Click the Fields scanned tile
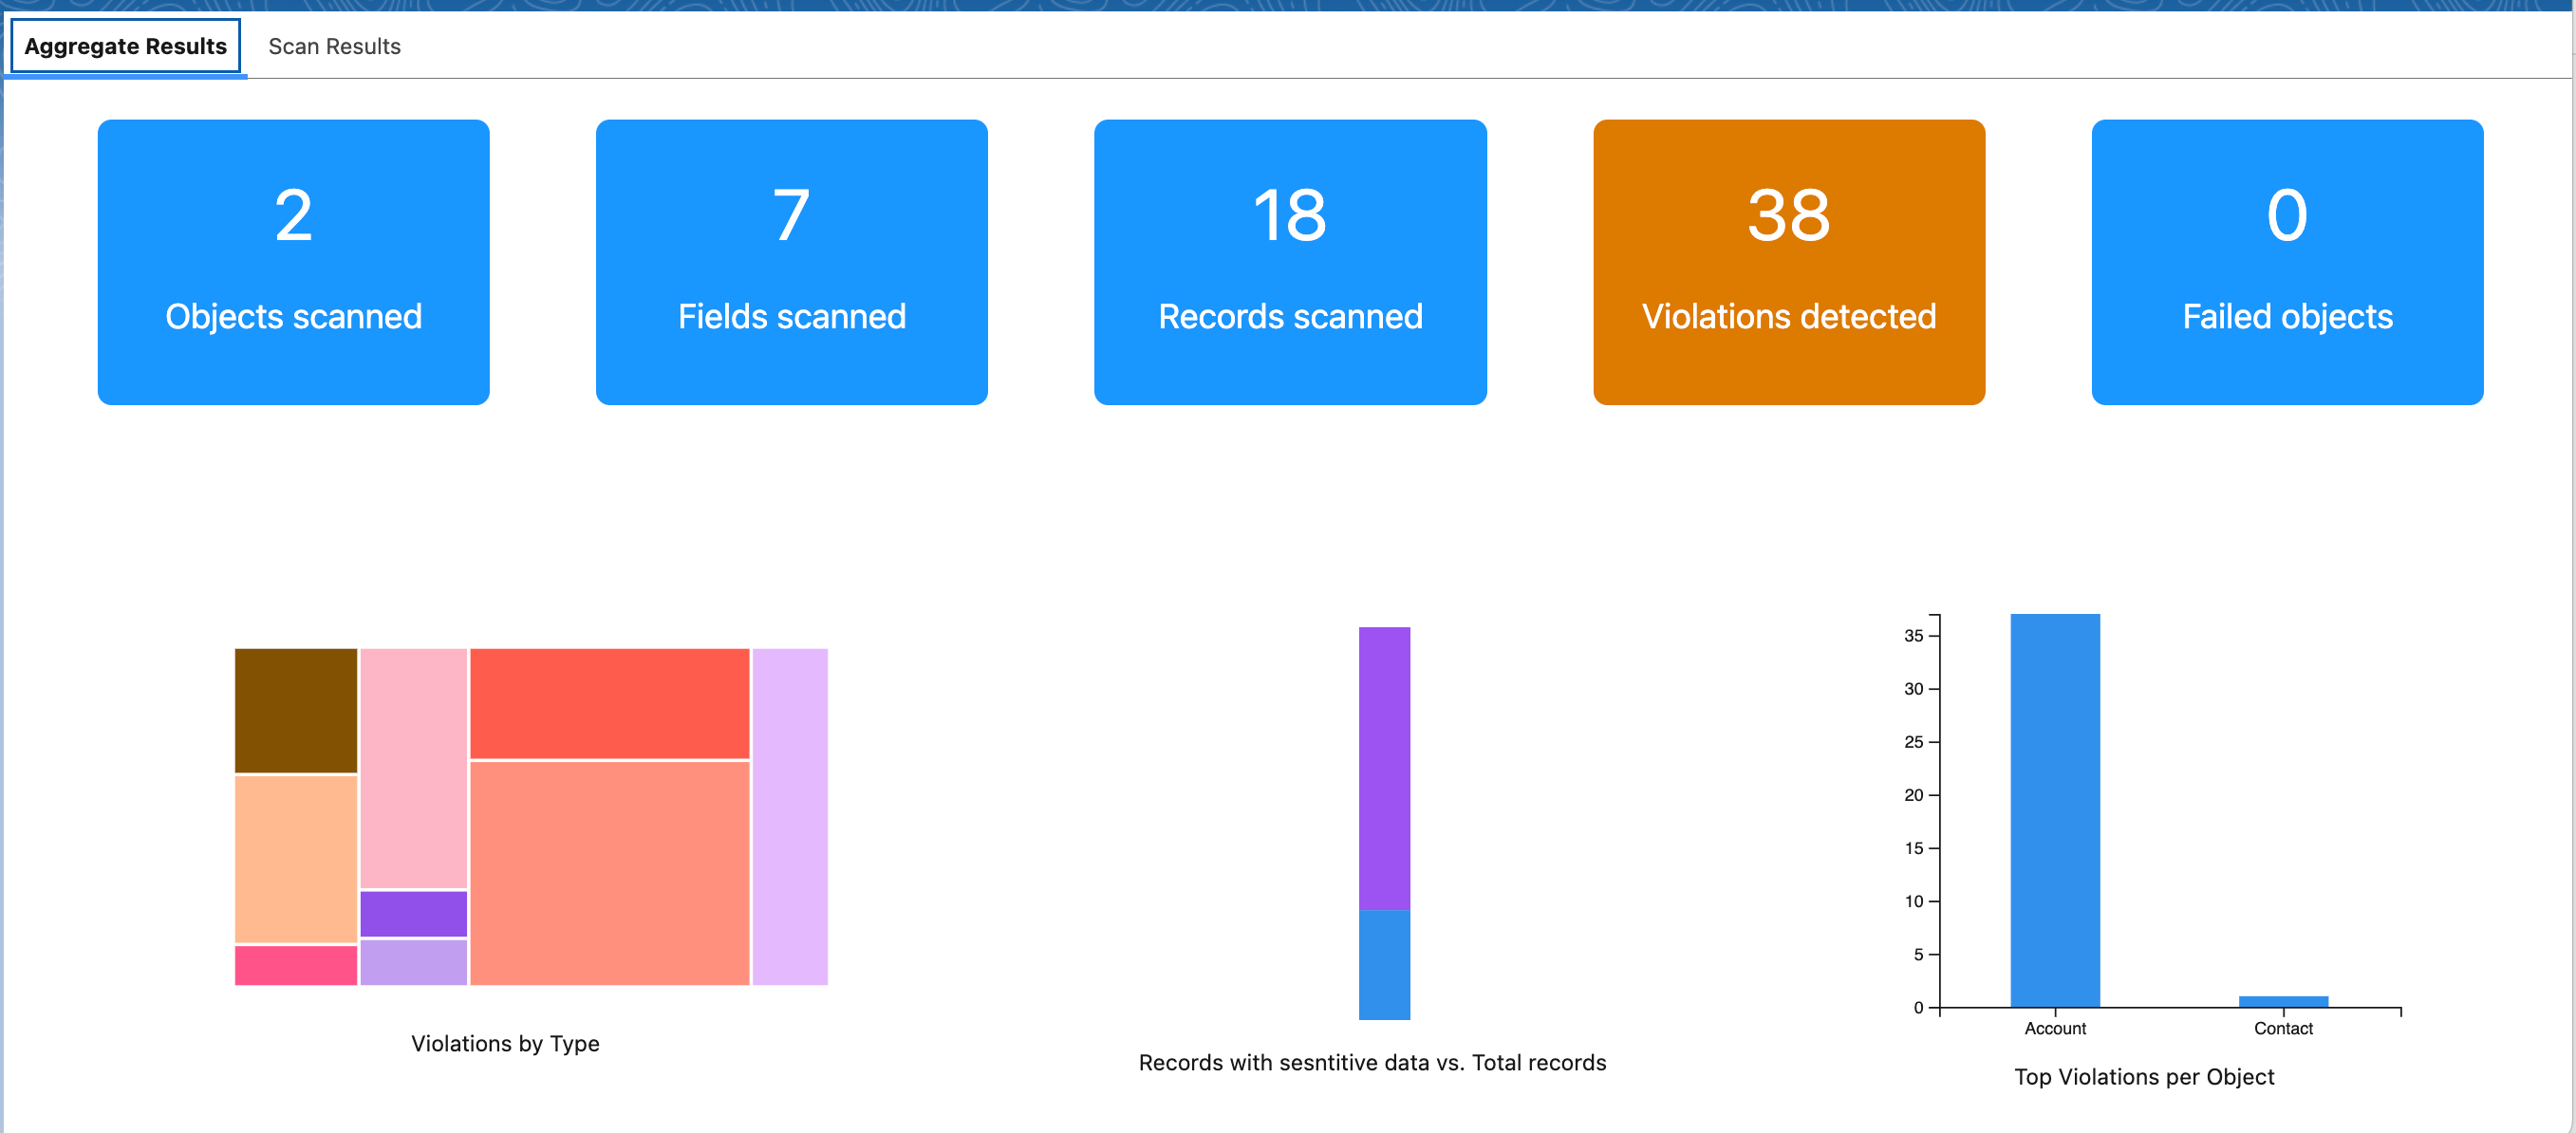The height and width of the screenshot is (1133, 2576). pyautogui.click(x=791, y=262)
